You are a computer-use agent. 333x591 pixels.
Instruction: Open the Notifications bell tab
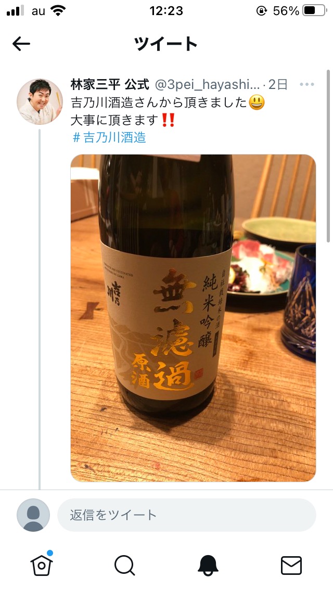pyautogui.click(x=208, y=566)
